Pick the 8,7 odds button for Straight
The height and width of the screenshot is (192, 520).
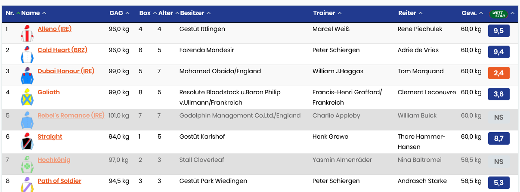[498, 138]
